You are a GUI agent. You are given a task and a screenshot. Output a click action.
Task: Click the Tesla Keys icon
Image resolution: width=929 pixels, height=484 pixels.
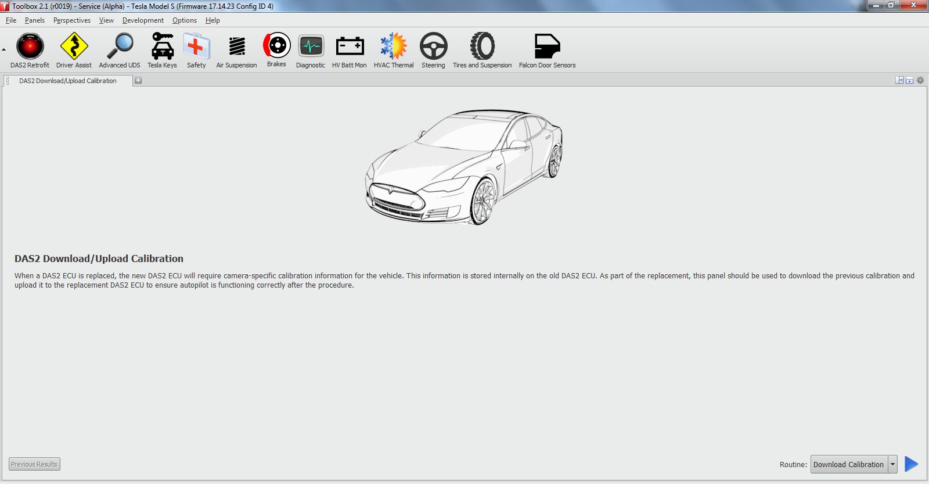162,46
